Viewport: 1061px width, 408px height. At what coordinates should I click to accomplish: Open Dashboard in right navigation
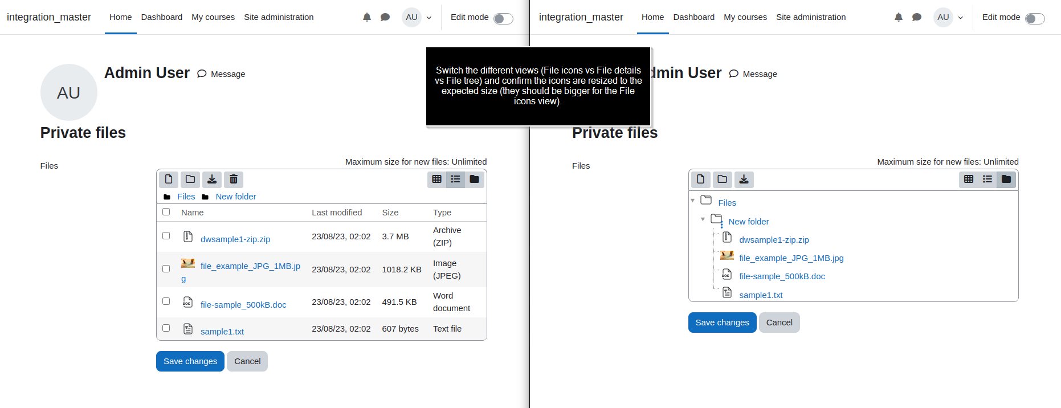tap(694, 17)
